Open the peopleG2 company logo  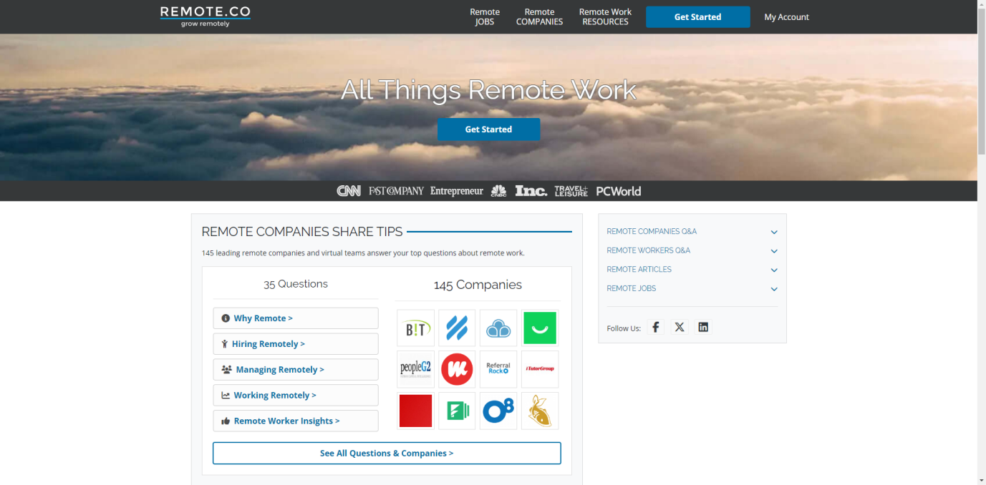click(x=415, y=369)
